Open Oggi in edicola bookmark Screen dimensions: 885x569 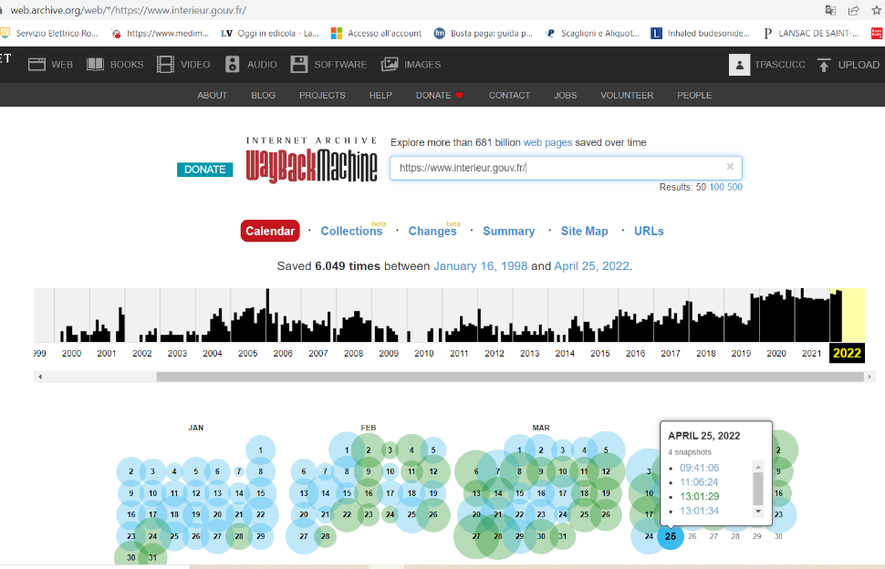270,33
